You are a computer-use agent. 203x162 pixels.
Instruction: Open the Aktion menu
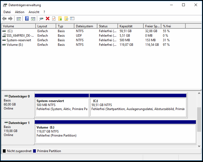click(20, 12)
